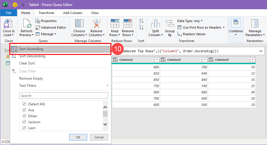Click the Keep Rows icon
This screenshot has width=267, height=145.
115,23
